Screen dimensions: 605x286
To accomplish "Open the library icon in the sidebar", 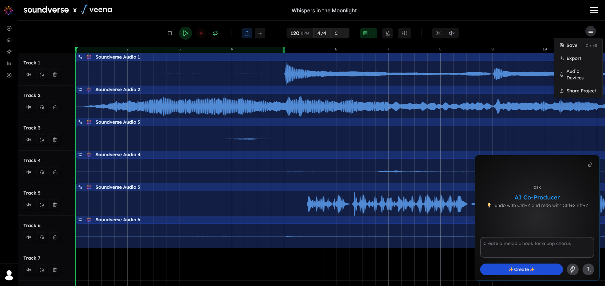I will coord(9,63).
